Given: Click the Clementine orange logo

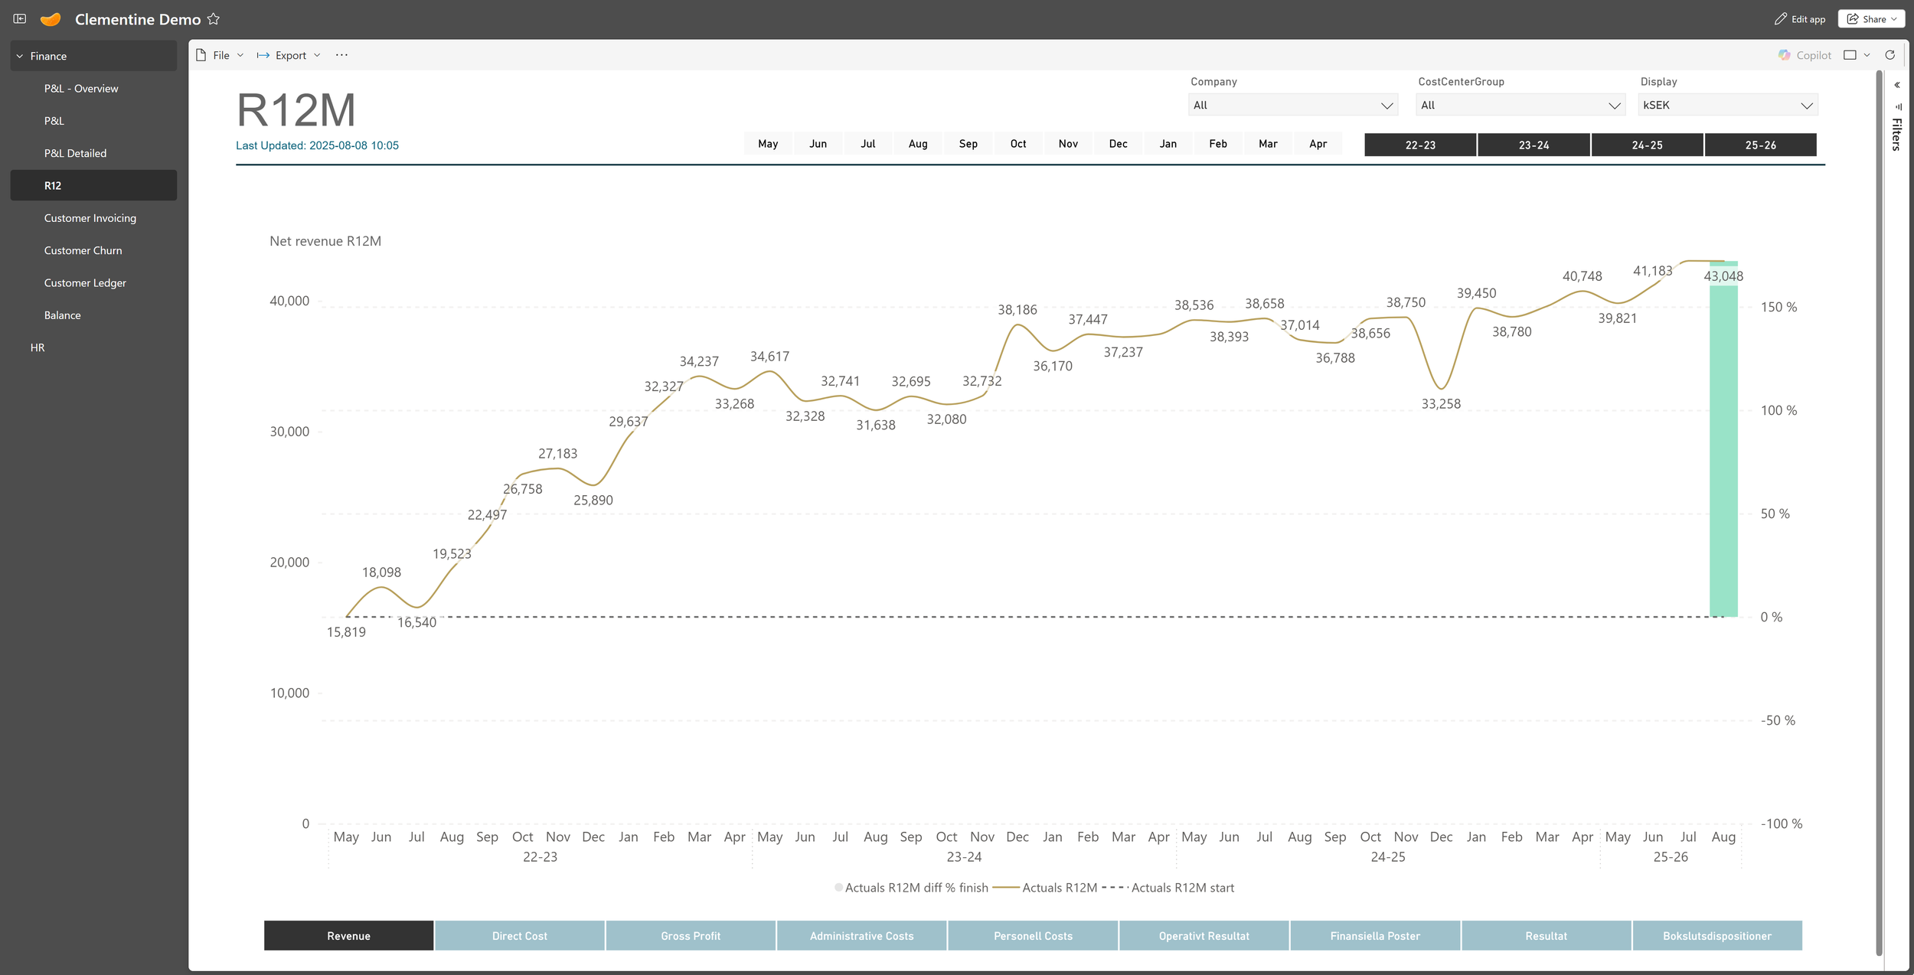Looking at the screenshot, I should pyautogui.click(x=51, y=19).
